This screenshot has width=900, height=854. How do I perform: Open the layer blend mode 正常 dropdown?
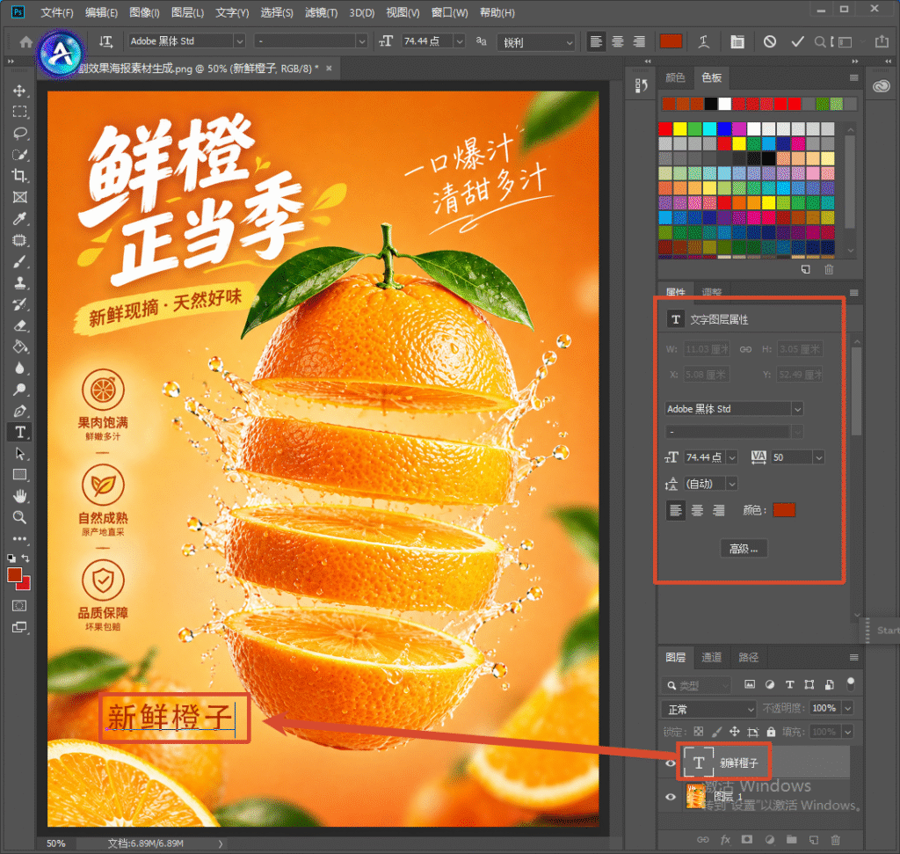pyautogui.click(x=709, y=709)
